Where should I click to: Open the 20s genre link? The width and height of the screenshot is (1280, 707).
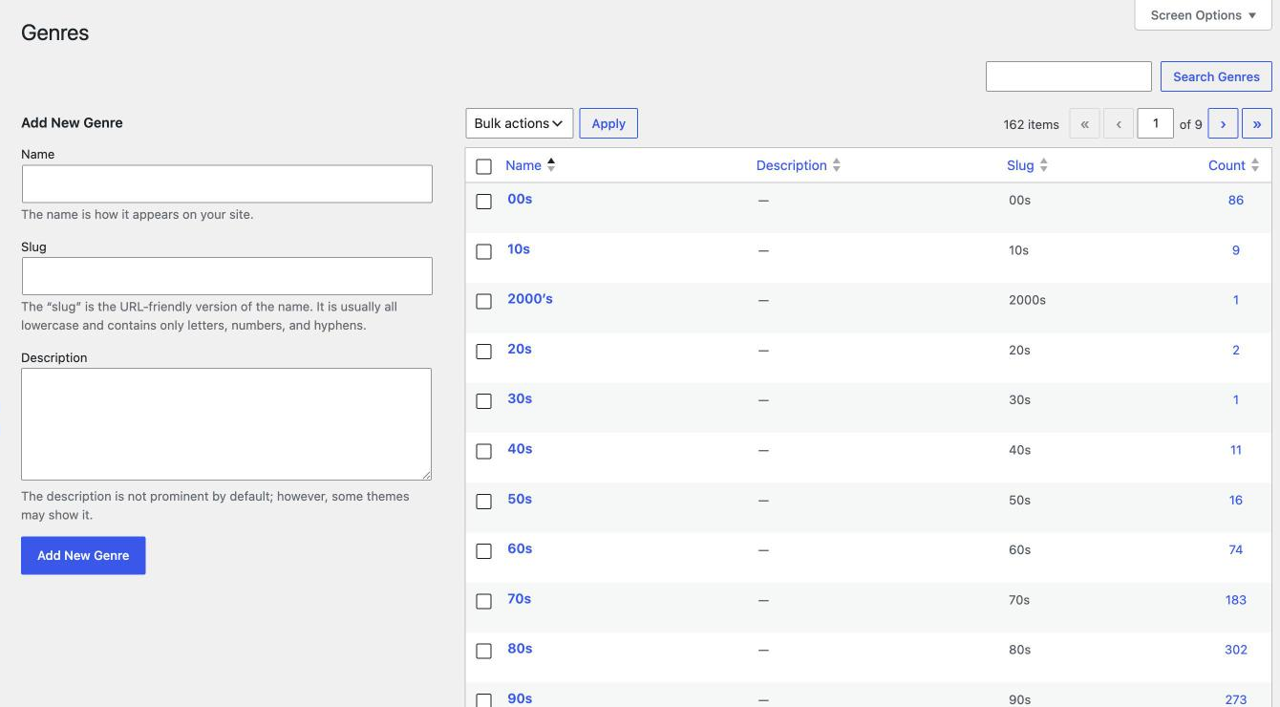(520, 349)
